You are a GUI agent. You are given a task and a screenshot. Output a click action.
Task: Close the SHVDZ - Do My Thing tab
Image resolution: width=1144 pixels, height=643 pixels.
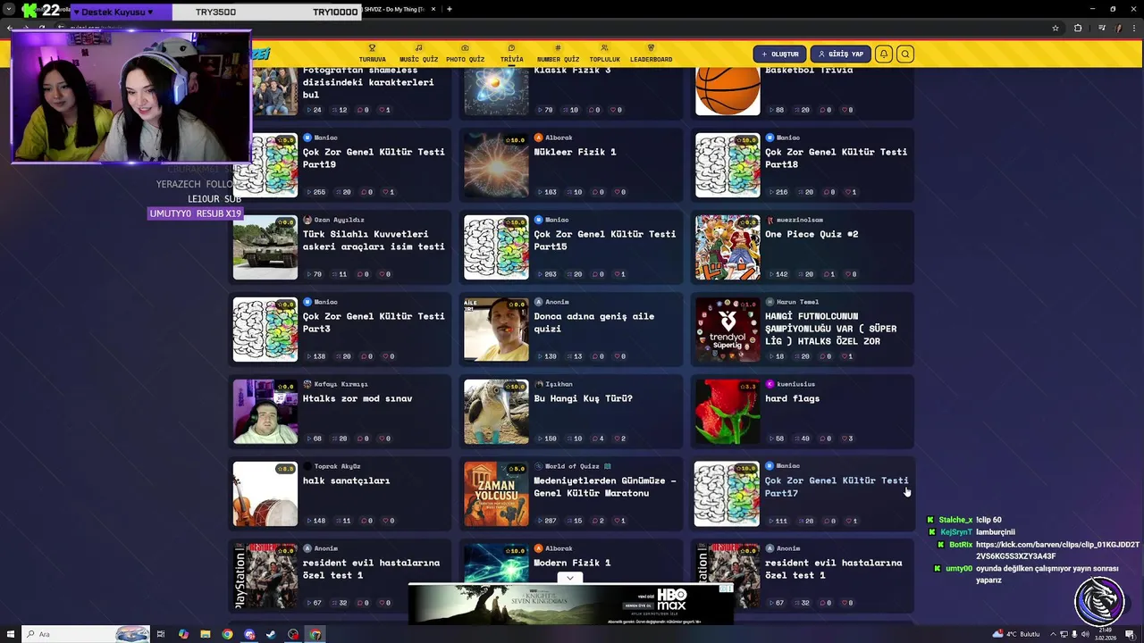(433, 9)
